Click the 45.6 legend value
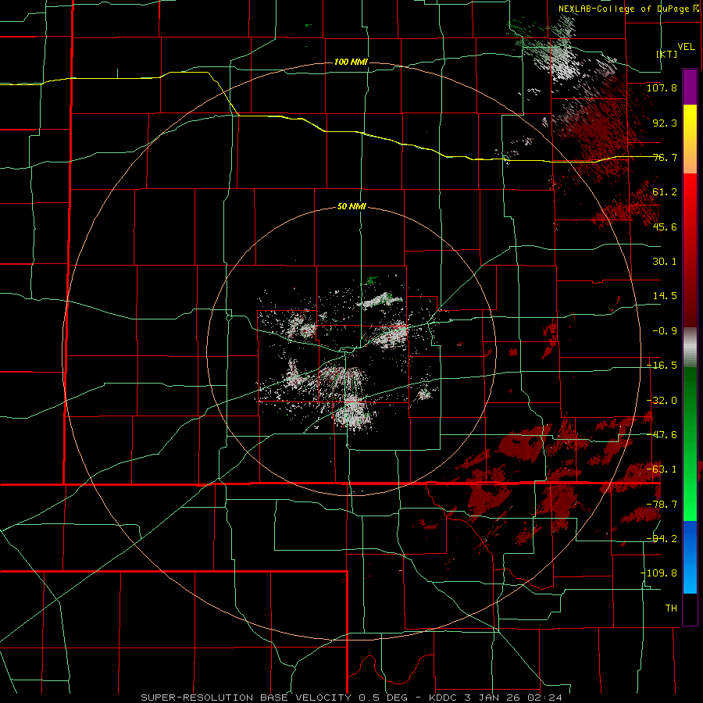The width and height of the screenshot is (703, 703). click(665, 227)
